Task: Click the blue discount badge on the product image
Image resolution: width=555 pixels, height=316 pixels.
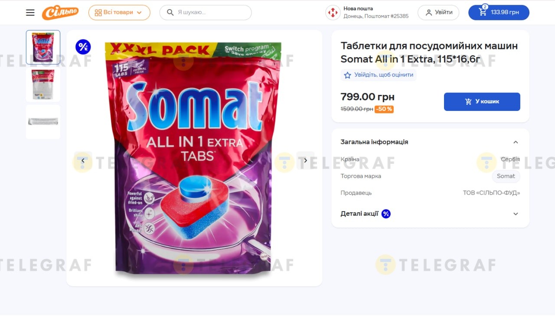Action: coord(83,47)
